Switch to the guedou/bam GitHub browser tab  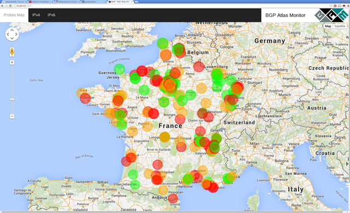[x=94, y=2]
